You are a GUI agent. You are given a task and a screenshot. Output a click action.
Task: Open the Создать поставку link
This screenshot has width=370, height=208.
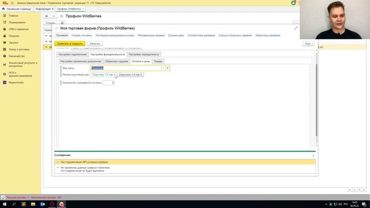[82, 35]
